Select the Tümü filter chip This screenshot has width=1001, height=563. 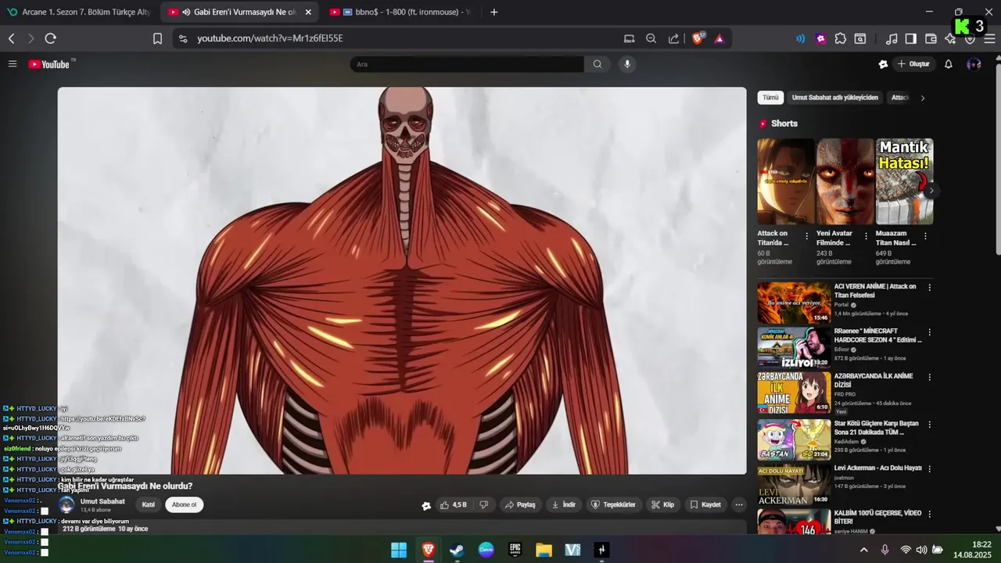(770, 98)
